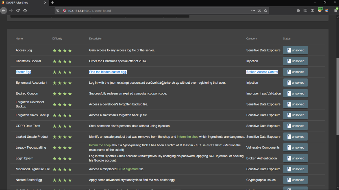
Task: Click the Description column header
Action: [x=96, y=39]
